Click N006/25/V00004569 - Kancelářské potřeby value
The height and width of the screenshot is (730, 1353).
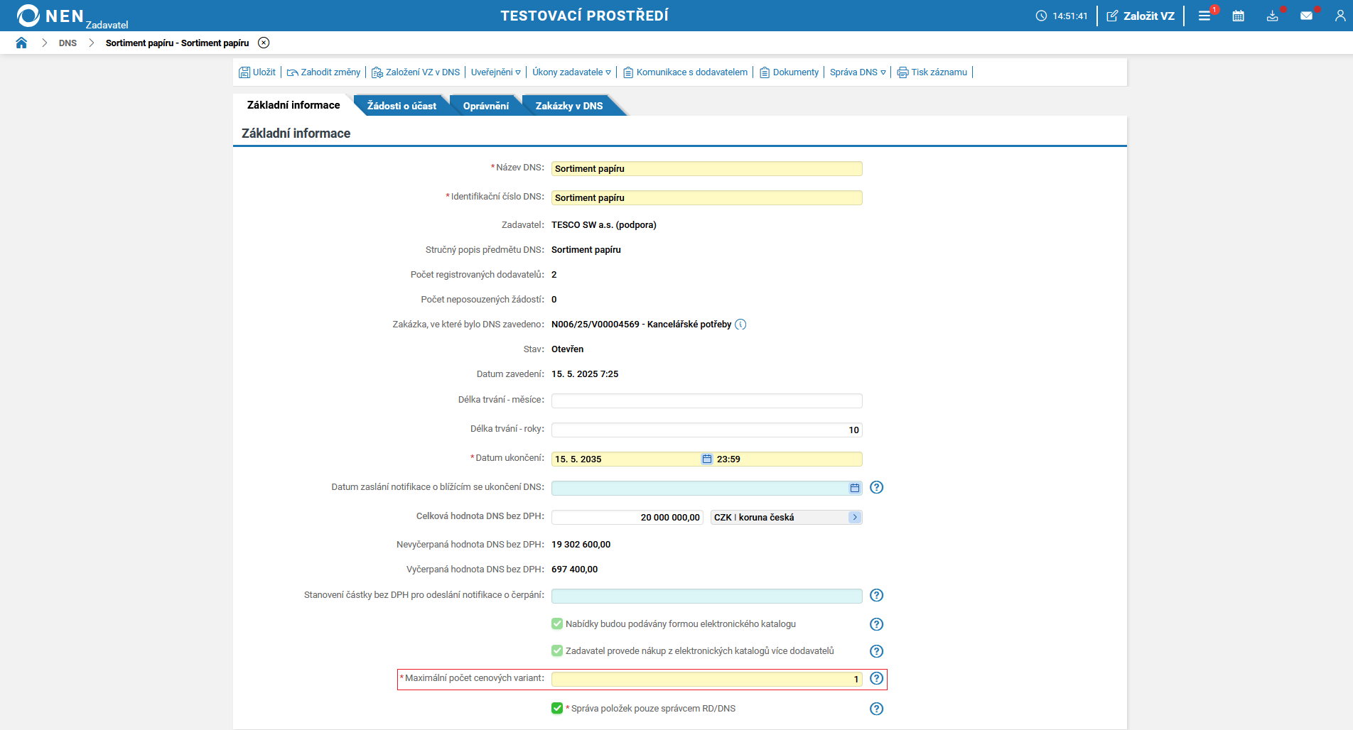641,325
